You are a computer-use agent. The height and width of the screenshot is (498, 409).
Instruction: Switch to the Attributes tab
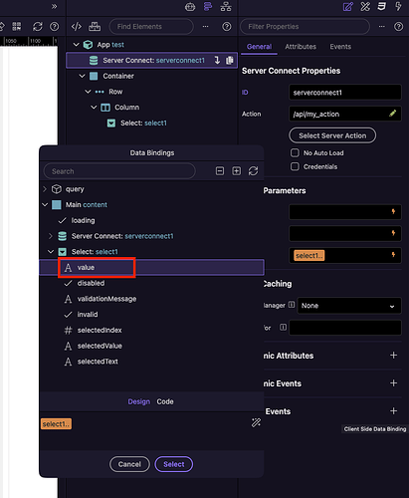(301, 47)
